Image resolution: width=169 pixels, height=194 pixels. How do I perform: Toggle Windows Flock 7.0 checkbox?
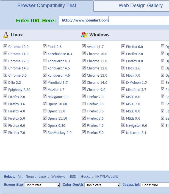[x=123, y=75]
